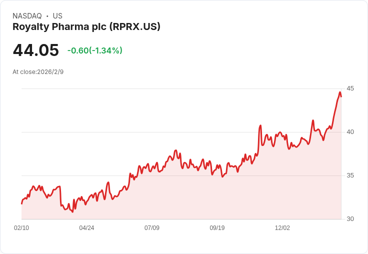Click the bullet separator between NASDAQ and US
Image resolution: width=368 pixels, height=254 pixels.
[47, 16]
